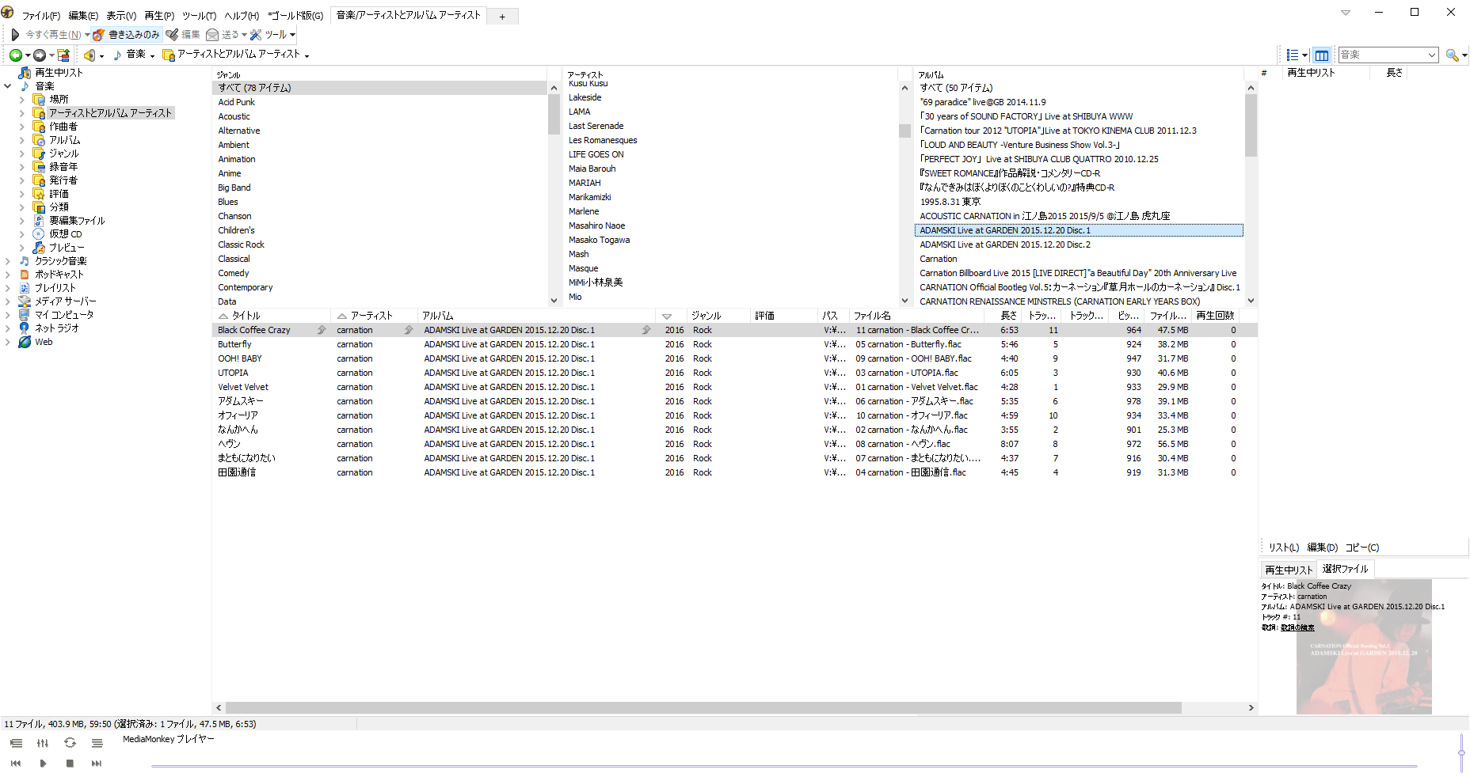Select the Velvet Velvet track row
This screenshot has height=777, width=1470.
[734, 387]
